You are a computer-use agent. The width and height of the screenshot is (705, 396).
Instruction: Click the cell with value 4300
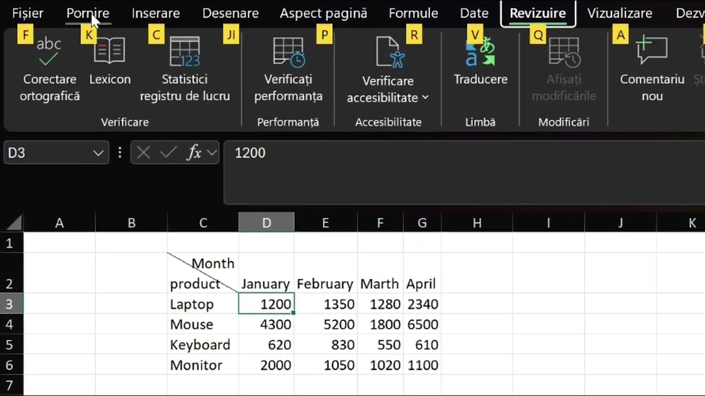(267, 324)
